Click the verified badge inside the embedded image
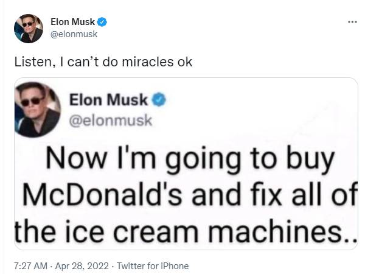The image size is (365, 274). click(x=159, y=99)
